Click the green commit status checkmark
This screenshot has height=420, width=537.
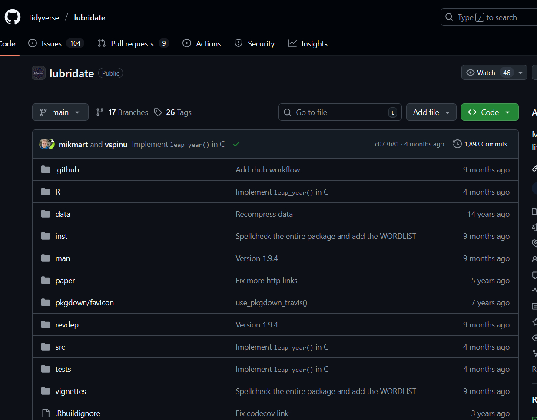coord(236,144)
